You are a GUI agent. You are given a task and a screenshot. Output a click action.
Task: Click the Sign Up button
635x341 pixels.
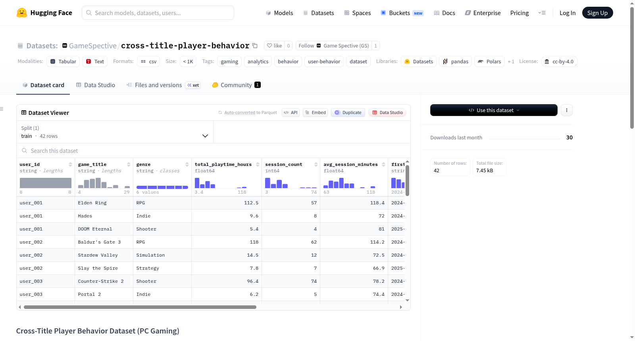tap(597, 13)
